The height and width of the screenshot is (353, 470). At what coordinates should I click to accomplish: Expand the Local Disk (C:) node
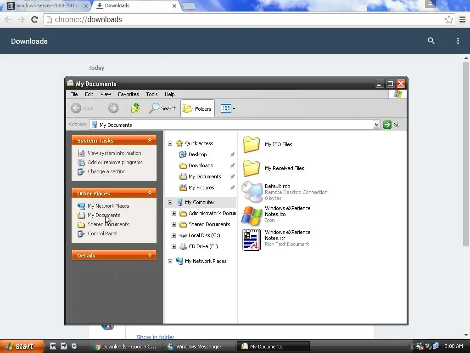coord(173,236)
